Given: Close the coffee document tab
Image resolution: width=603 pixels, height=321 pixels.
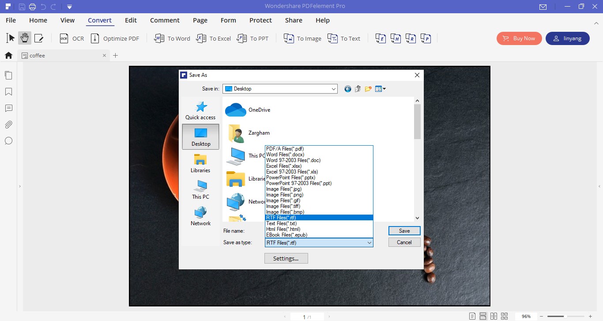Looking at the screenshot, I should coord(105,56).
